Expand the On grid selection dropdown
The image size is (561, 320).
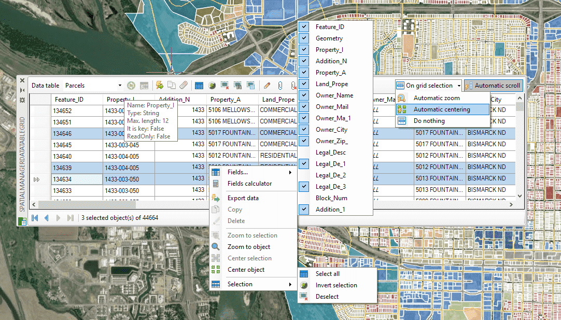point(459,86)
